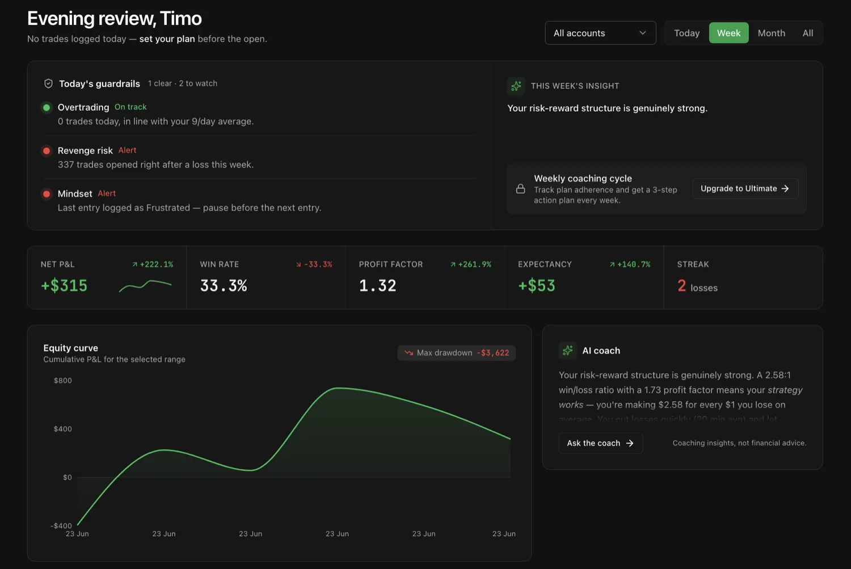Screen dimensions: 851x569
Task: Click the AI coach sparkle icon
Action: tap(567, 351)
